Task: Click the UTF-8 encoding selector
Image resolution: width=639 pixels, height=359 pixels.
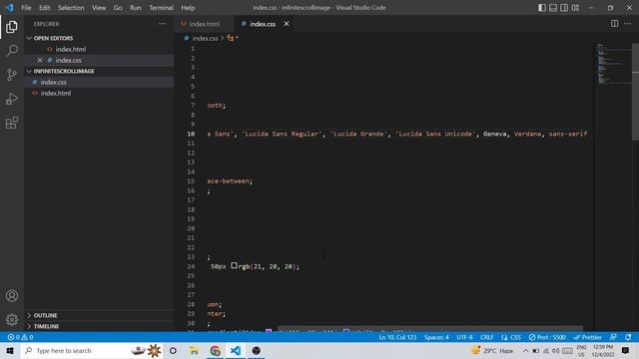Action: [464, 337]
